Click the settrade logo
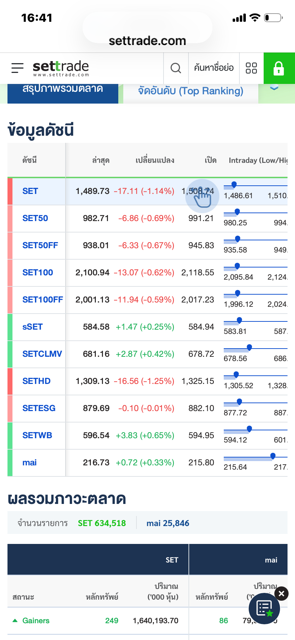Image resolution: width=295 pixels, height=640 pixels. point(61,68)
